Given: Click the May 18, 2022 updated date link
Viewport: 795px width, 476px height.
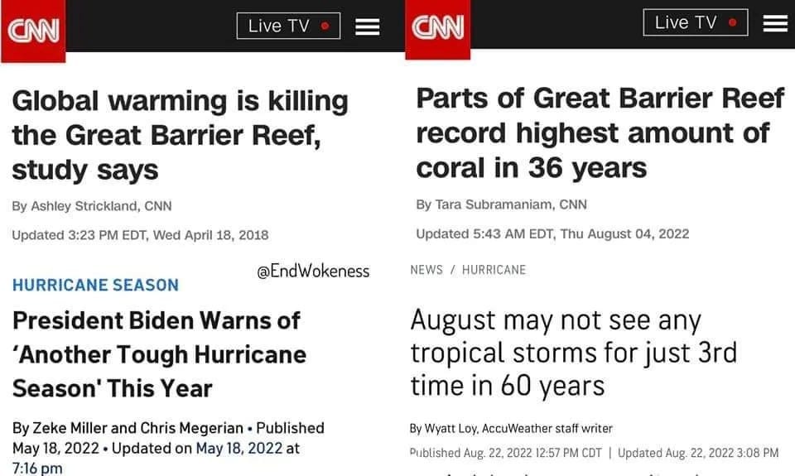Looking at the screenshot, I should pos(238,448).
